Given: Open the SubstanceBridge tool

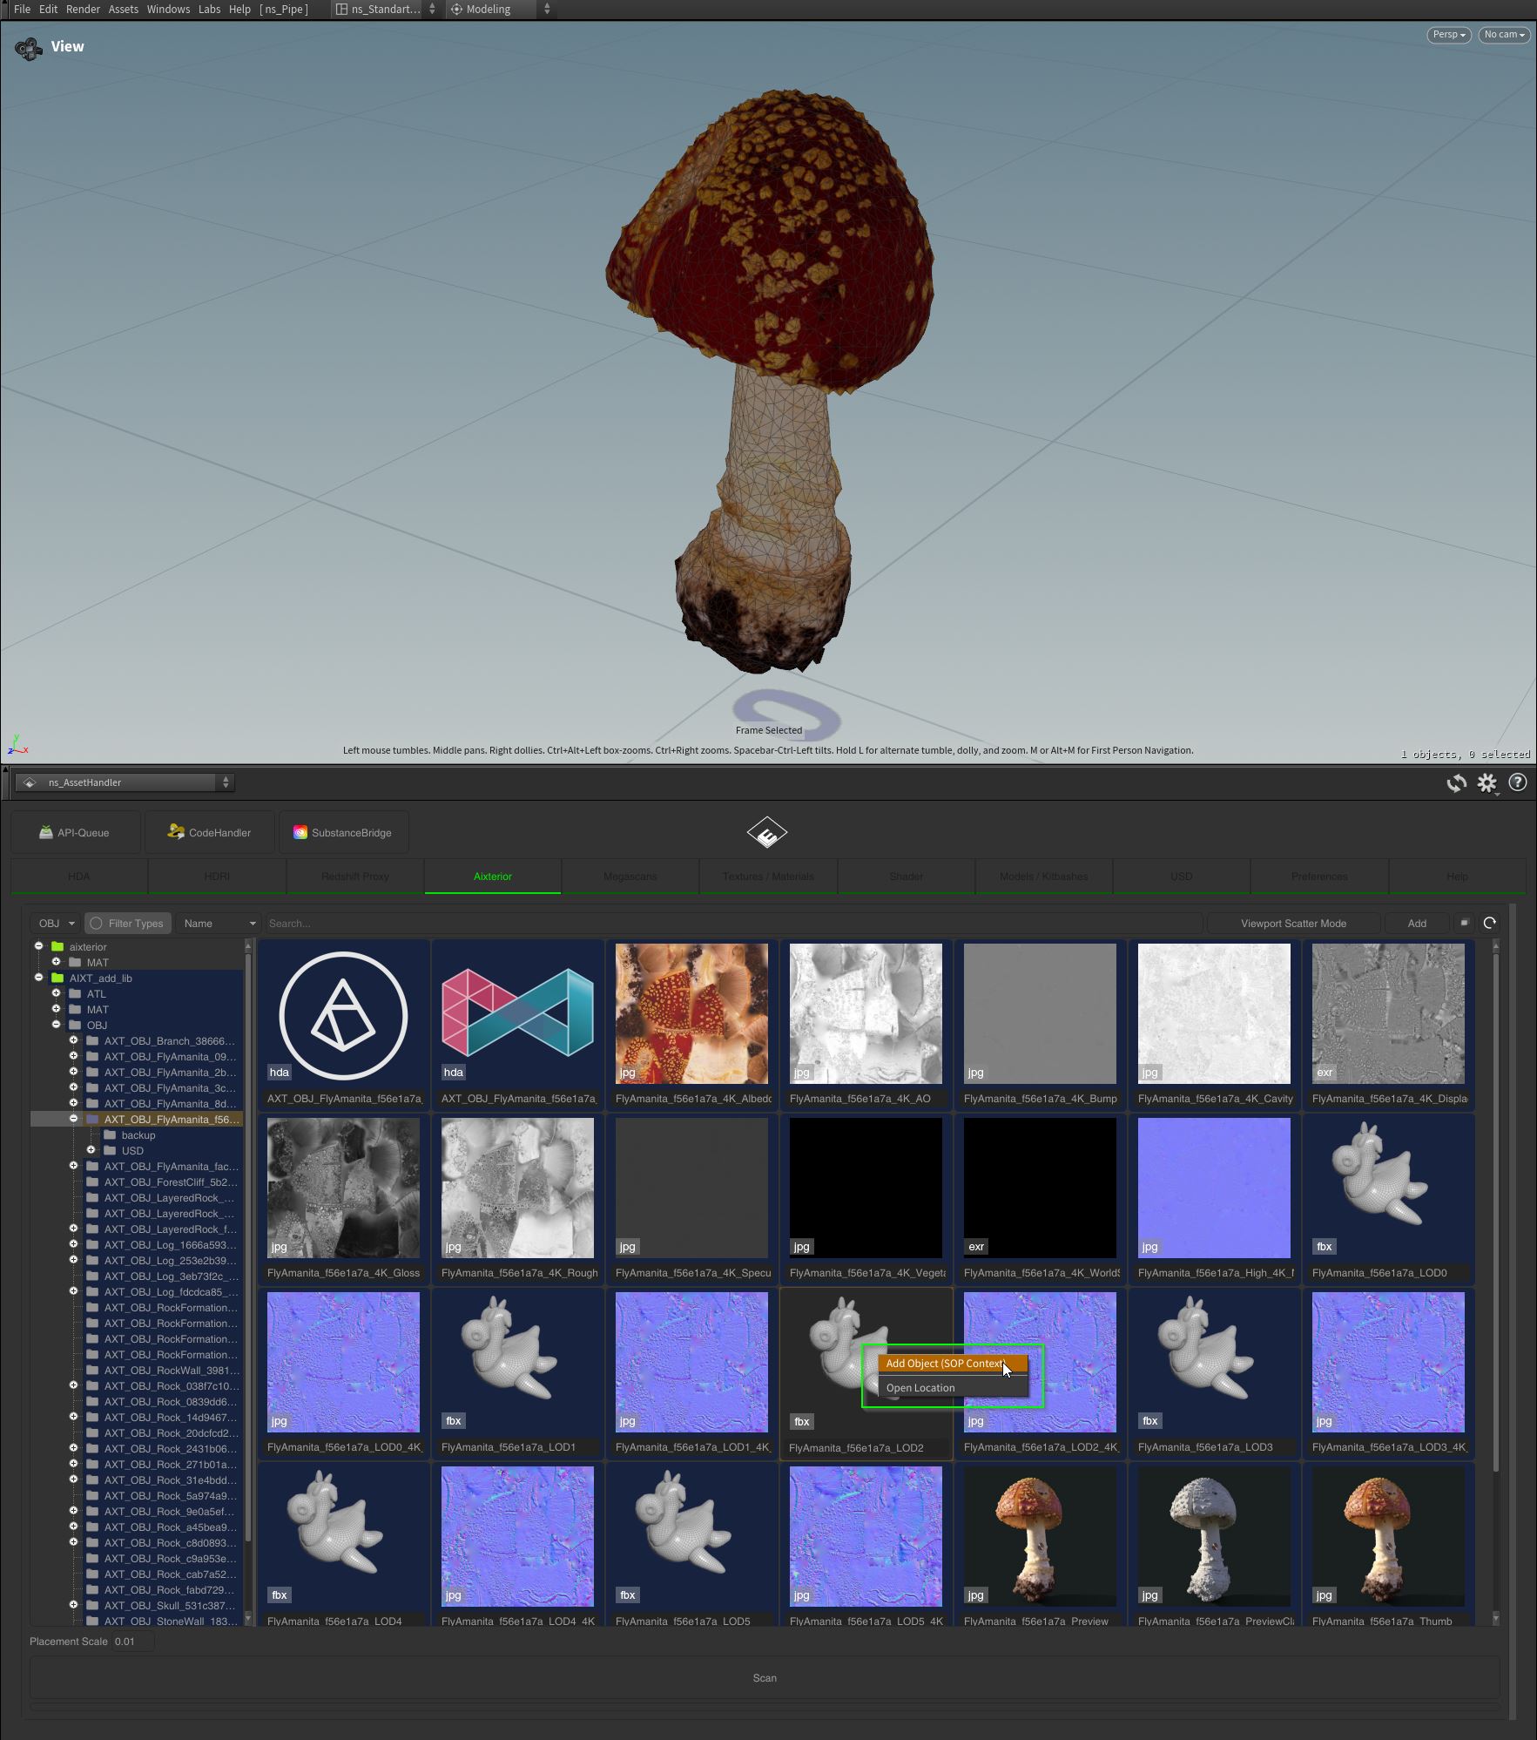Looking at the screenshot, I should coord(342,832).
